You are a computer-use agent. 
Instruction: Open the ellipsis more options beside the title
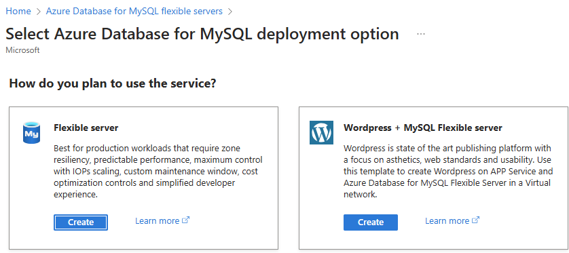[421, 34]
